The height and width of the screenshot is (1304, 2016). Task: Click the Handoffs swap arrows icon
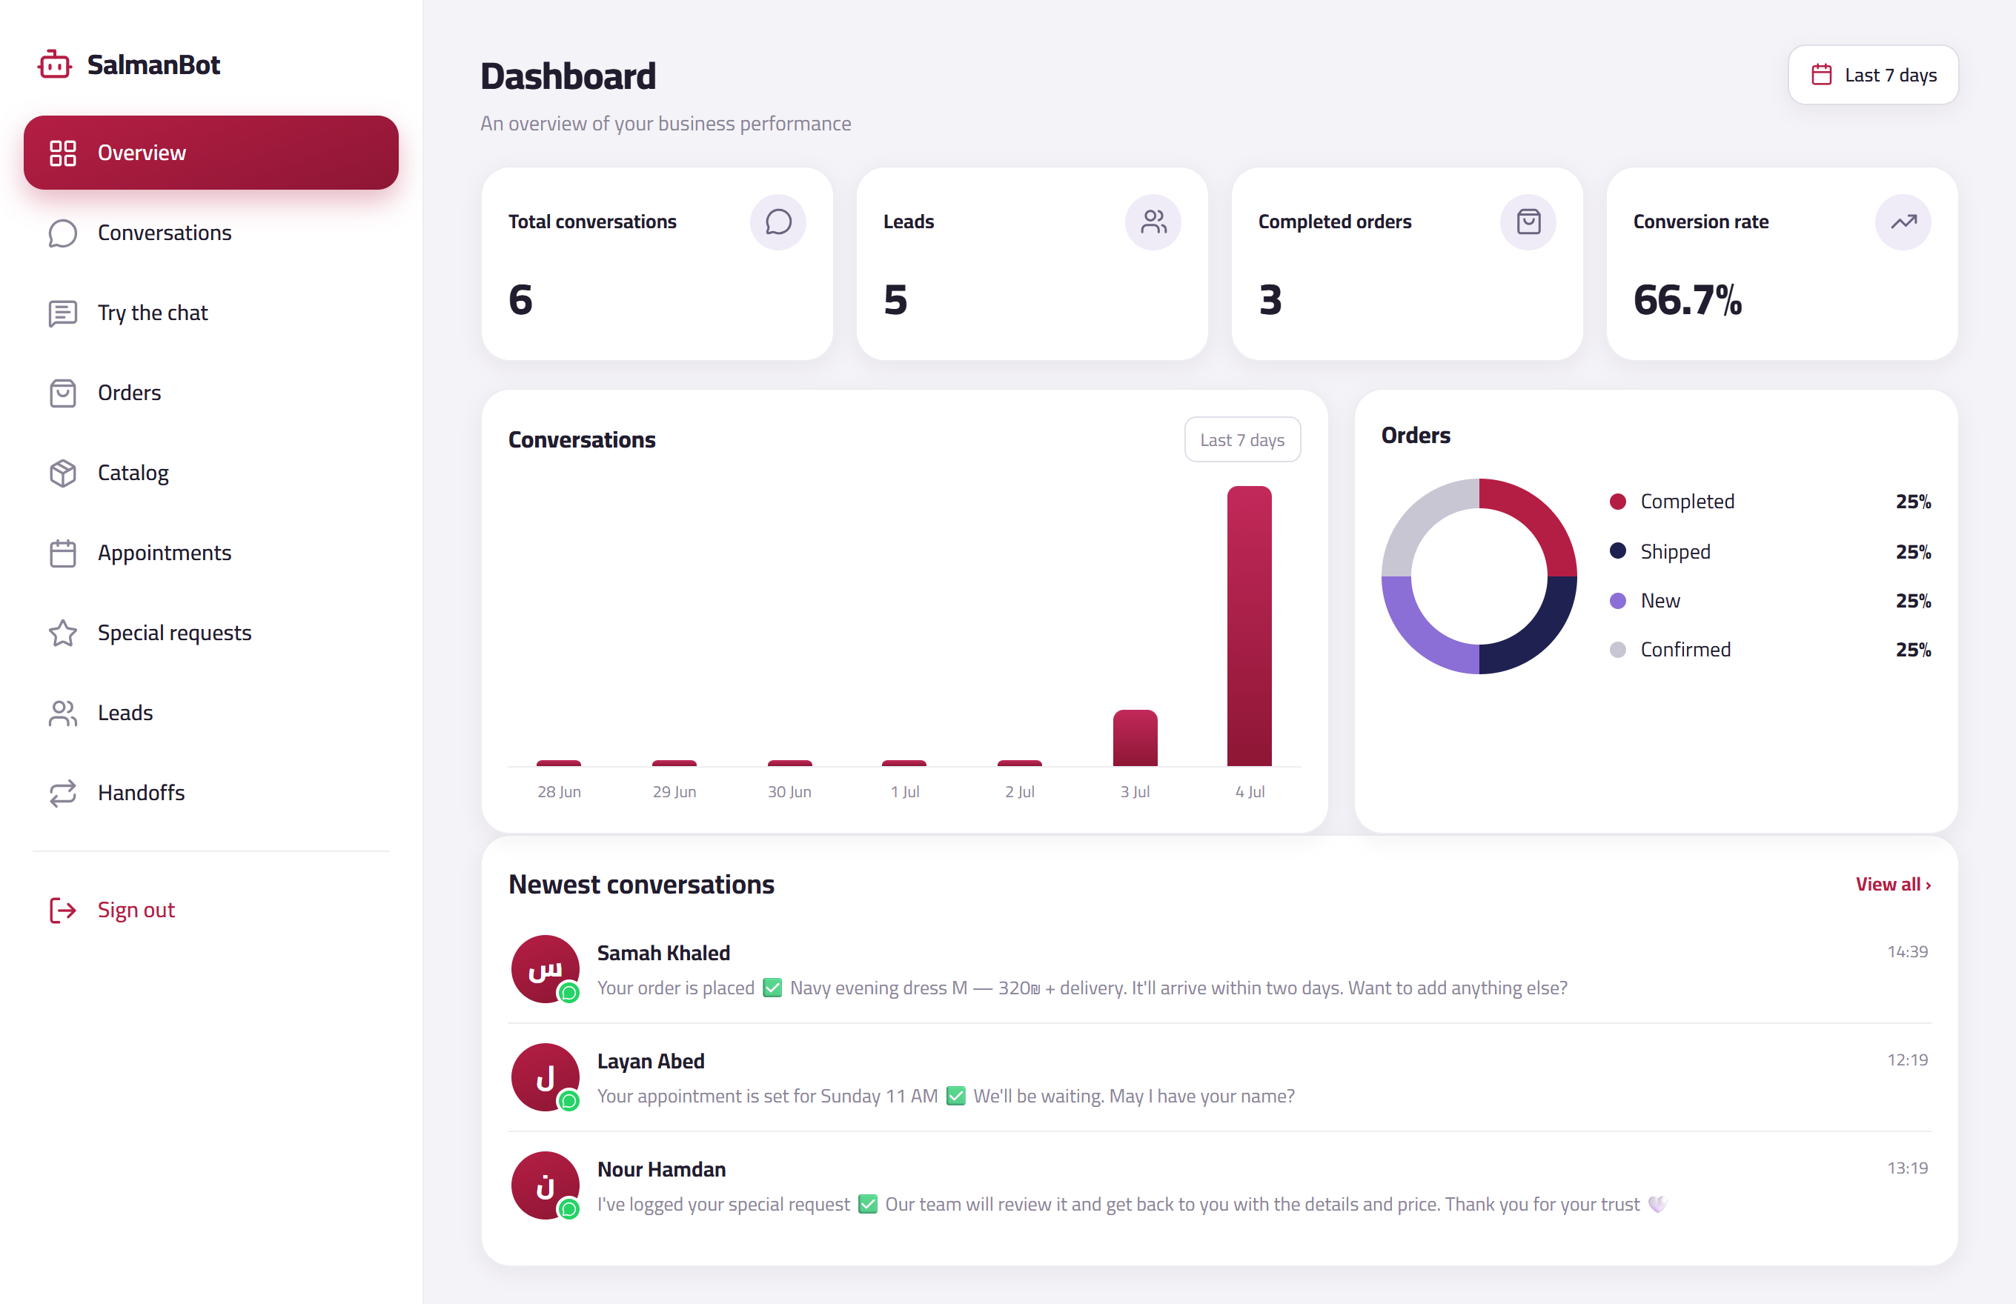[63, 793]
